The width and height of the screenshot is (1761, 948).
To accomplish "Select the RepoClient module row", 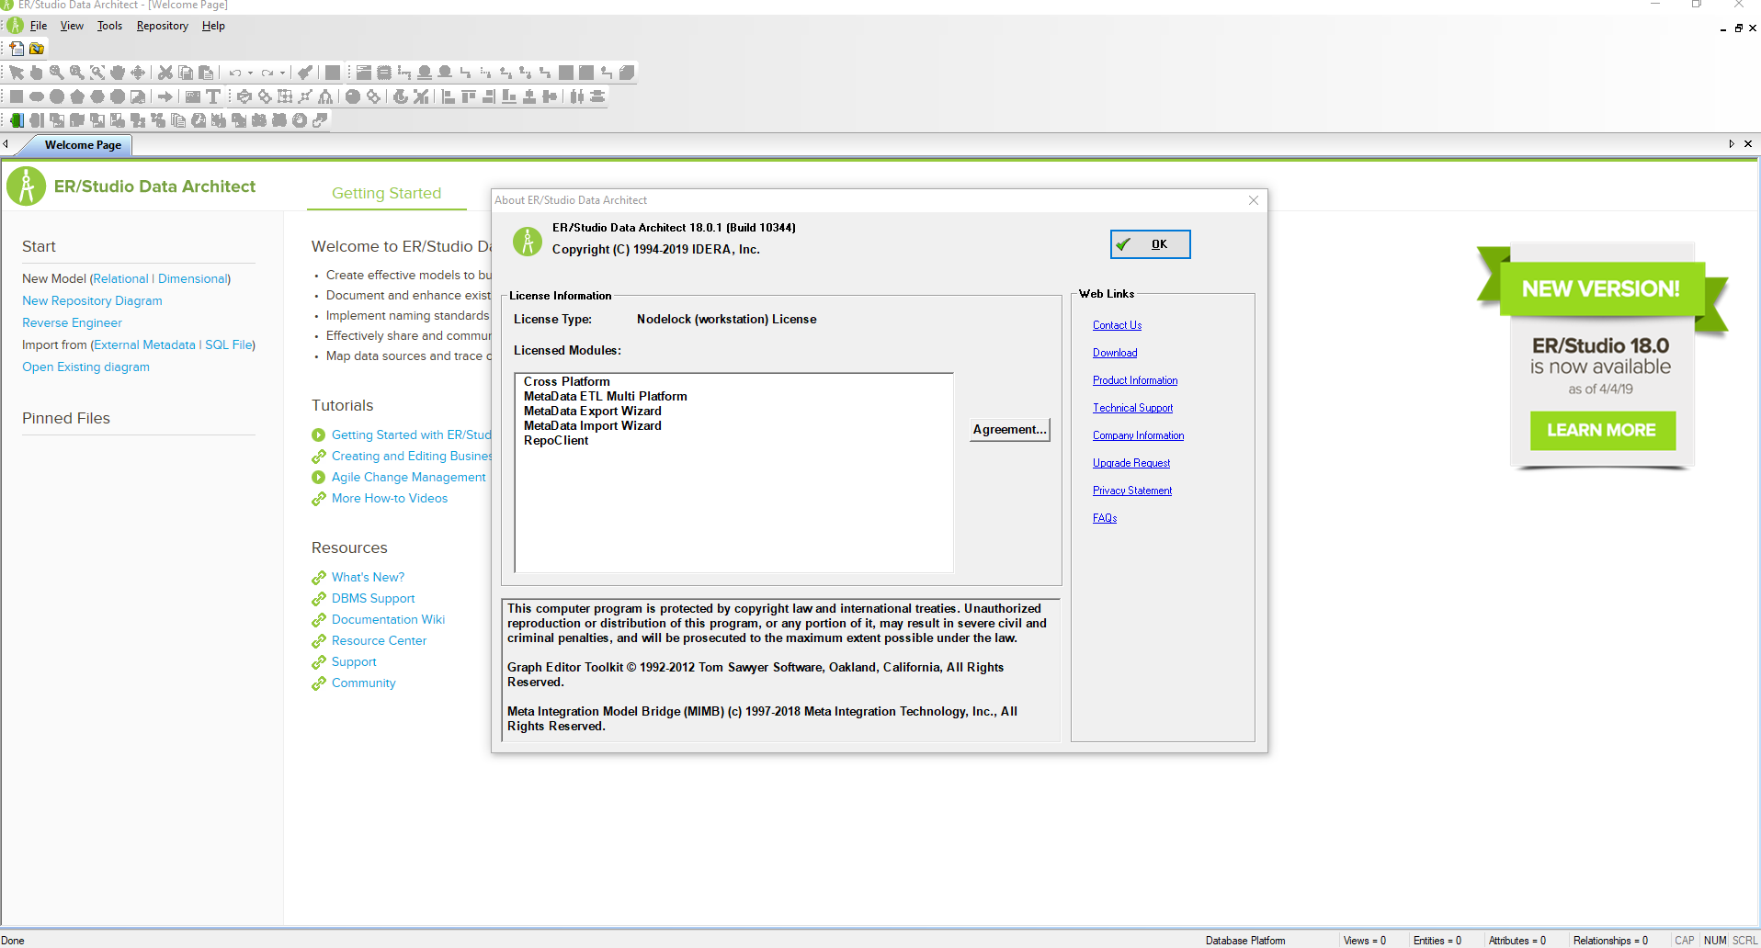I will click(x=556, y=440).
